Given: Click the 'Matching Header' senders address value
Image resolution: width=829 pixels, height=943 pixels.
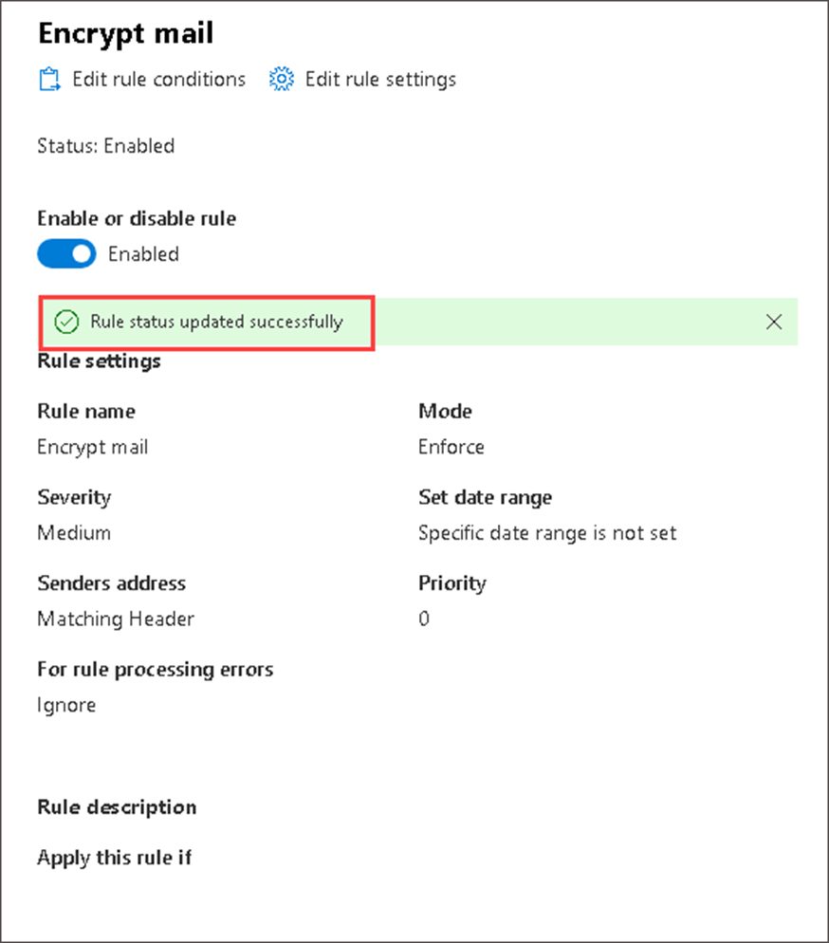Looking at the screenshot, I should 116,619.
